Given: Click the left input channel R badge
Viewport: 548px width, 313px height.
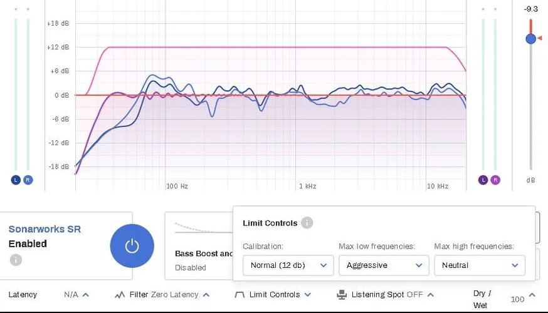Looking at the screenshot, I should click(x=28, y=180).
